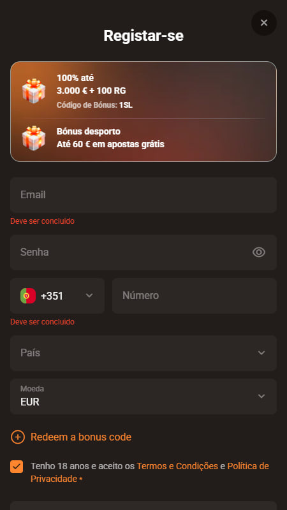Click the Portugal flag icon
The image size is (287, 510).
[28, 296]
